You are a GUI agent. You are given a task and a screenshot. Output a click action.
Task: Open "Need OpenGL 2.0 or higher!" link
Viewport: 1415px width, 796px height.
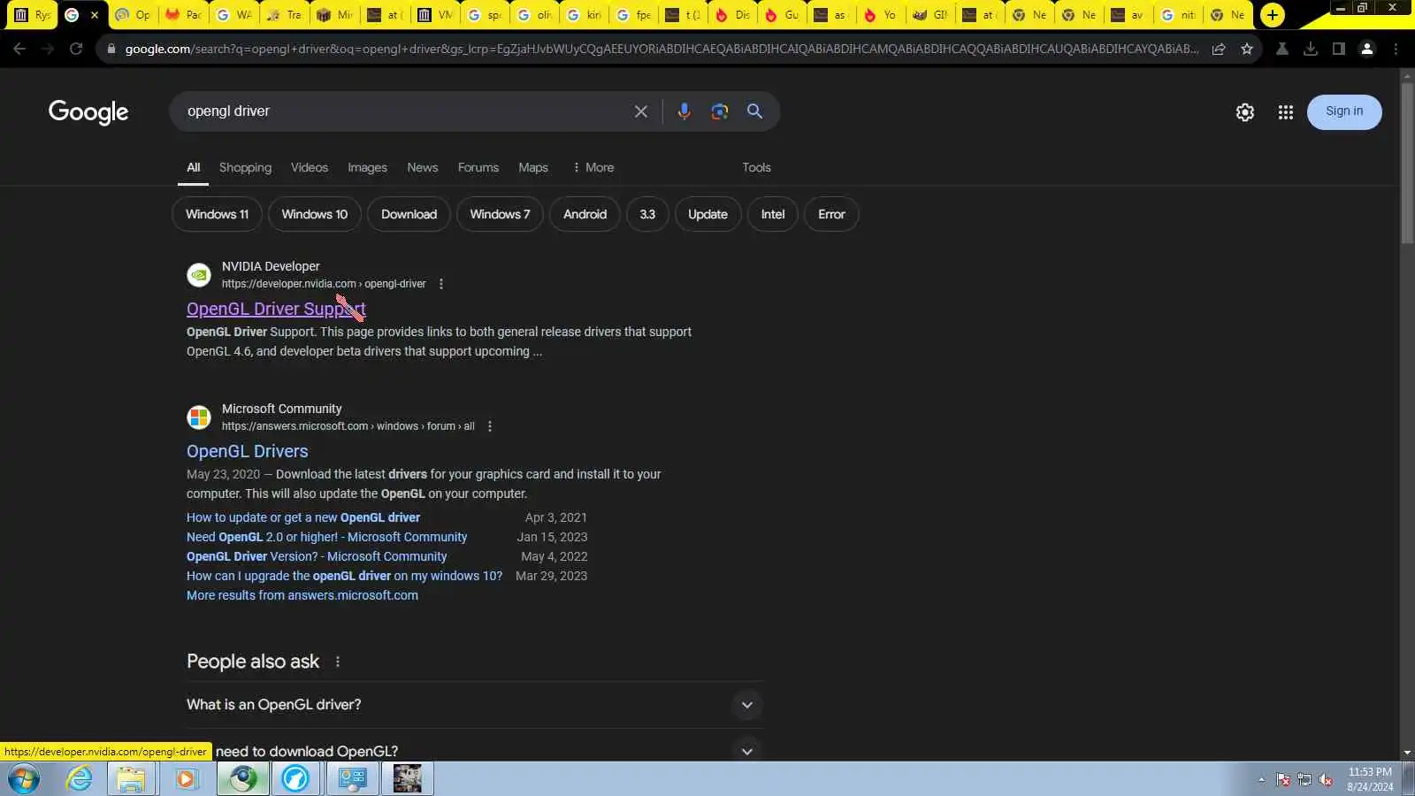(326, 537)
